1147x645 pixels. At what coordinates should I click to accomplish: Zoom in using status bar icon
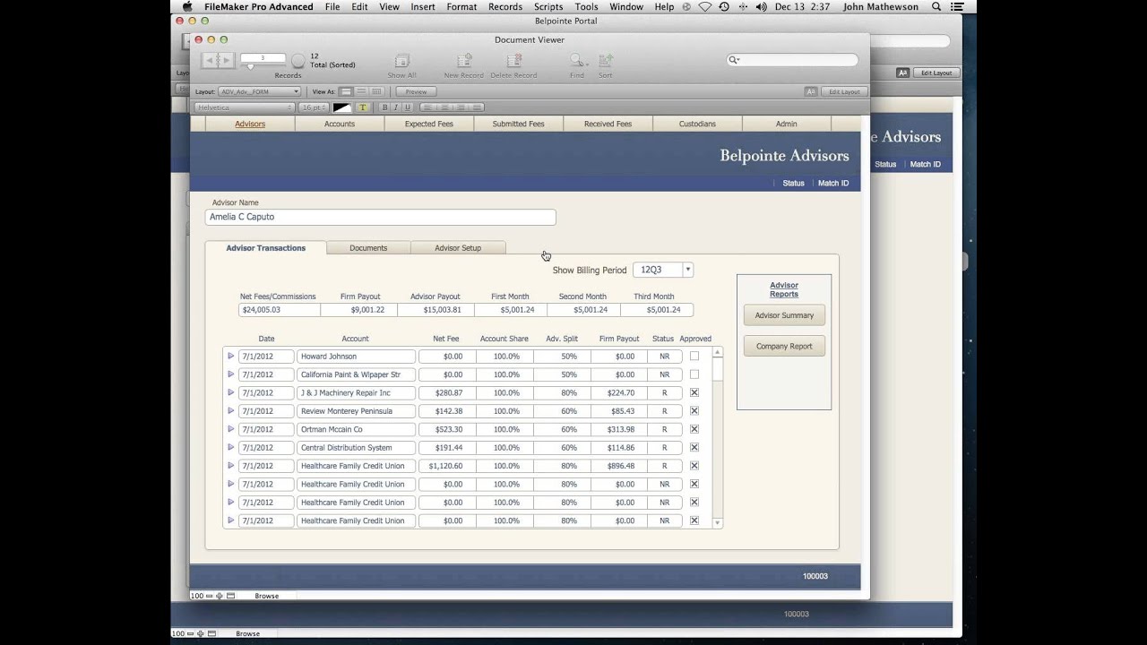click(x=220, y=596)
